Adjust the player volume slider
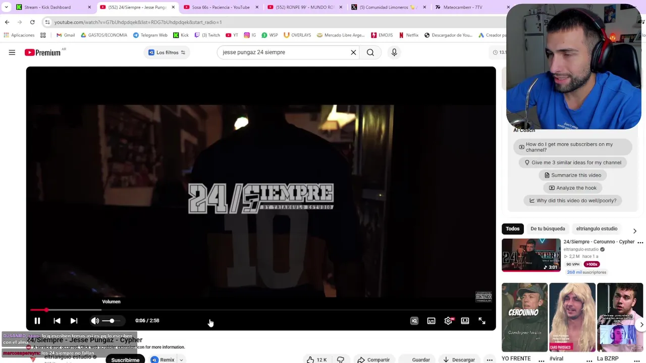The height and width of the screenshot is (363, 646). click(x=112, y=321)
